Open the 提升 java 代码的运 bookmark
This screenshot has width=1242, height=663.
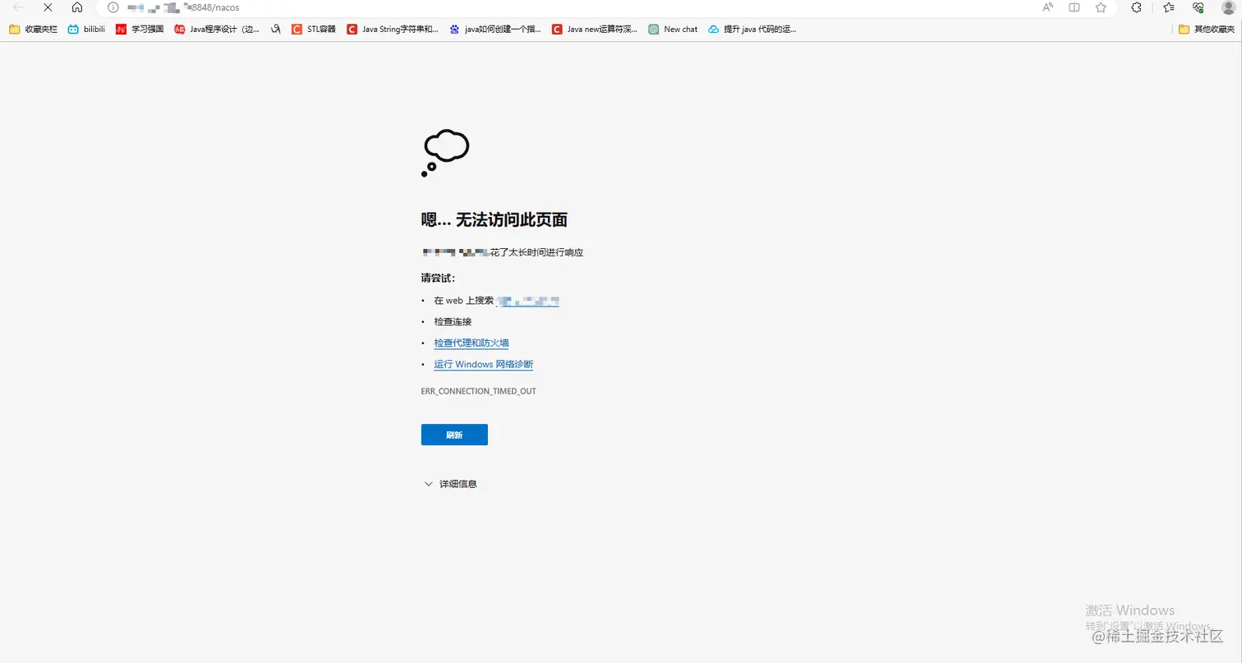[x=752, y=29]
